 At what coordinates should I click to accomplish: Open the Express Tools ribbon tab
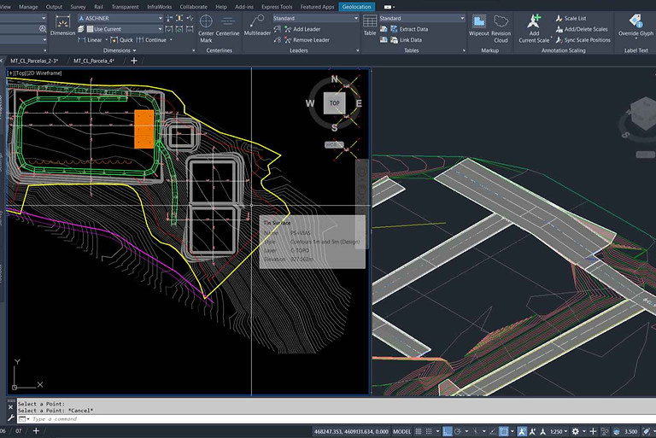point(277,7)
